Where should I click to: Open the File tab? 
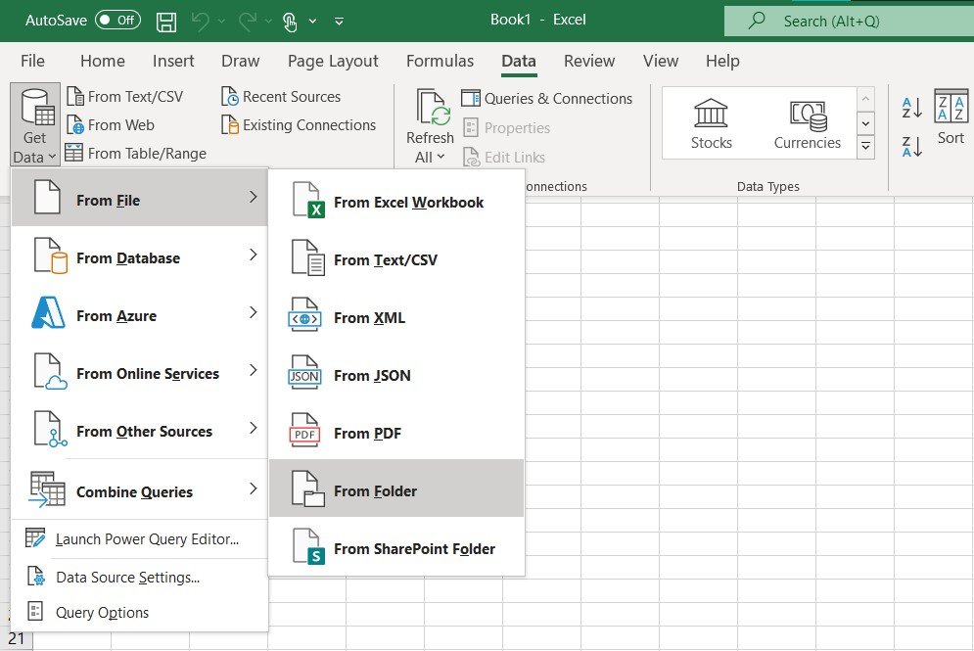point(32,61)
